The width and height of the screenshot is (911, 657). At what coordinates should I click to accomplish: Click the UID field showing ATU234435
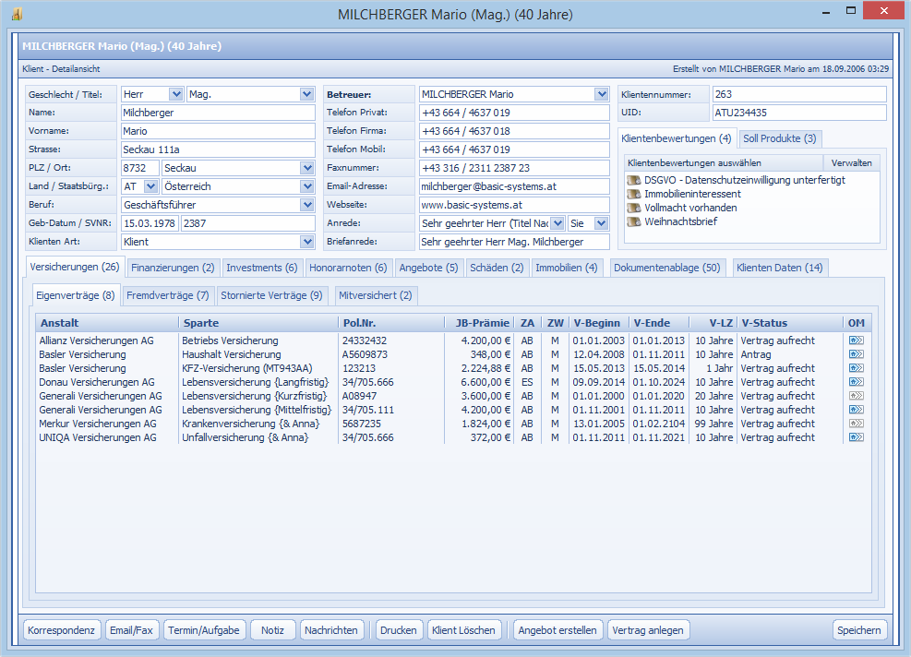pyautogui.click(x=799, y=113)
